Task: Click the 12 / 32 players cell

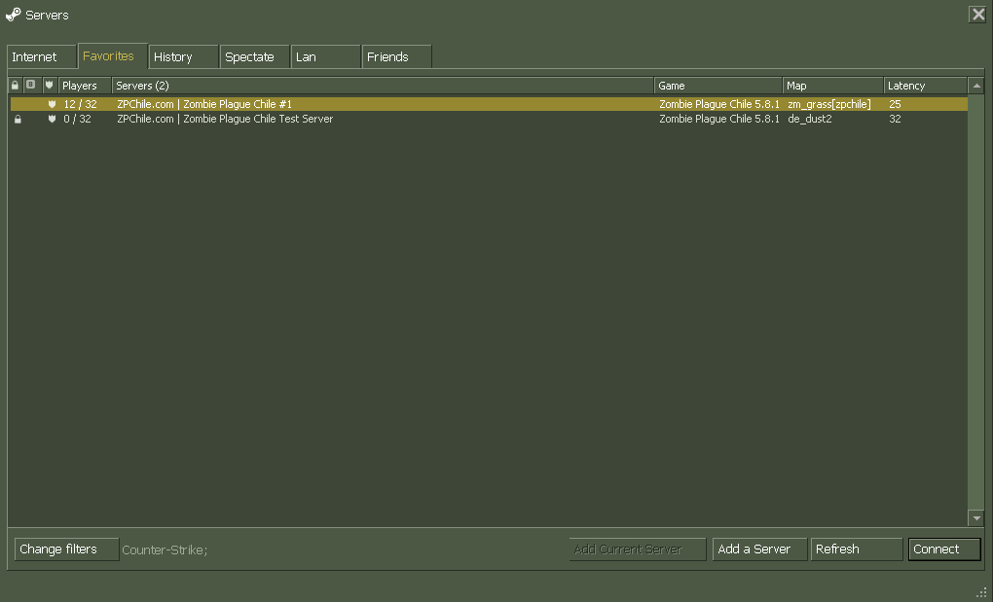Action: [81, 104]
